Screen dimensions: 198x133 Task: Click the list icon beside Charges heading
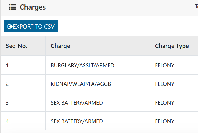(x=12, y=7)
